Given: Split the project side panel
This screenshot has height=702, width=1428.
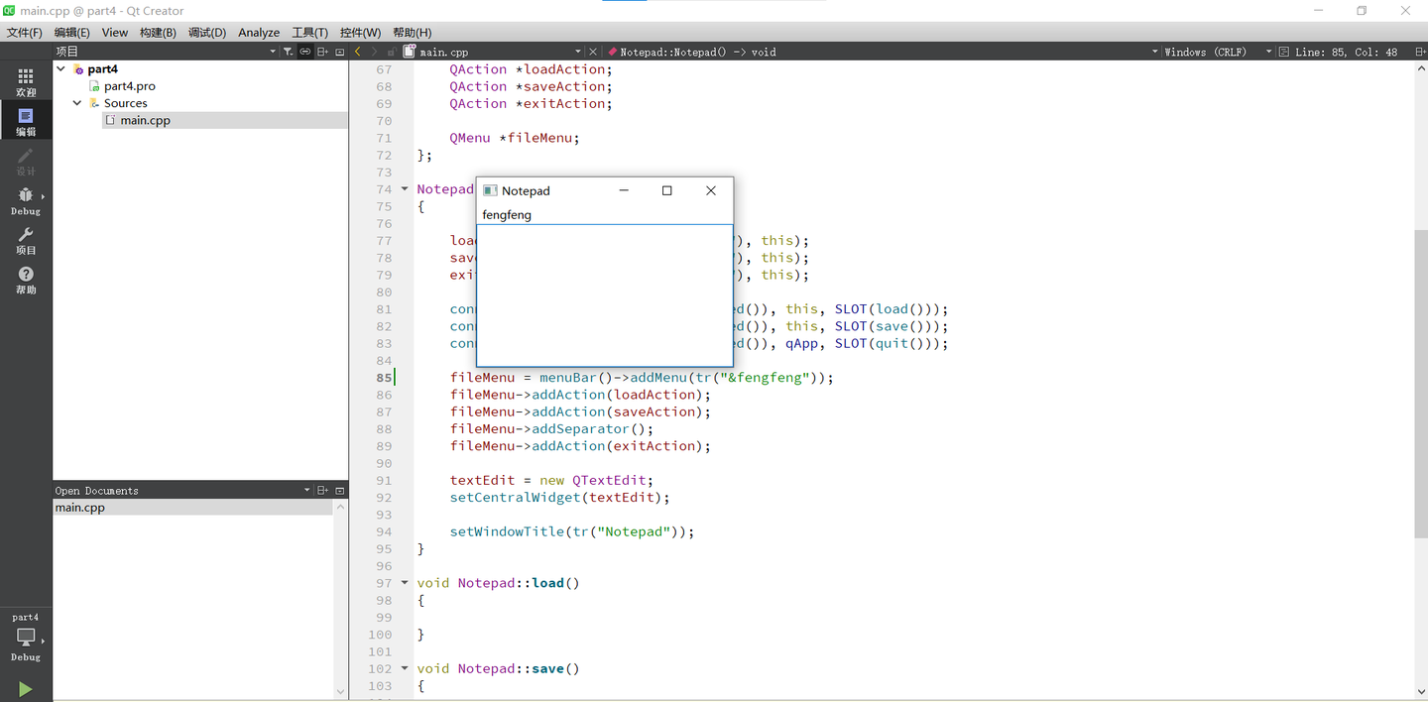Looking at the screenshot, I should click(322, 52).
